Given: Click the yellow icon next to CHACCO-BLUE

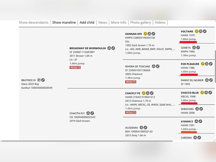Looking at the screenshot, I should 202,93.
